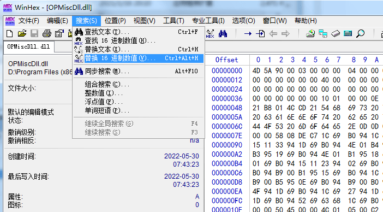Click the magnifier analysis toolbar icon

coord(360,33)
